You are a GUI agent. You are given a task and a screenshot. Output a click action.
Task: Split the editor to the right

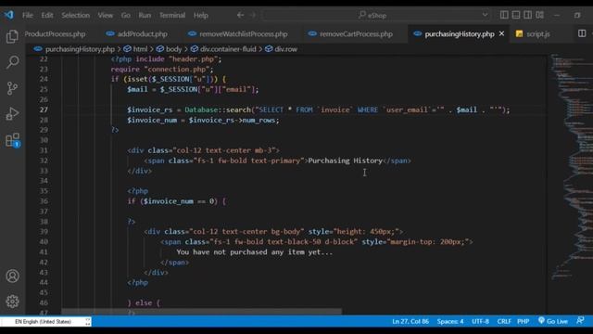(x=582, y=33)
